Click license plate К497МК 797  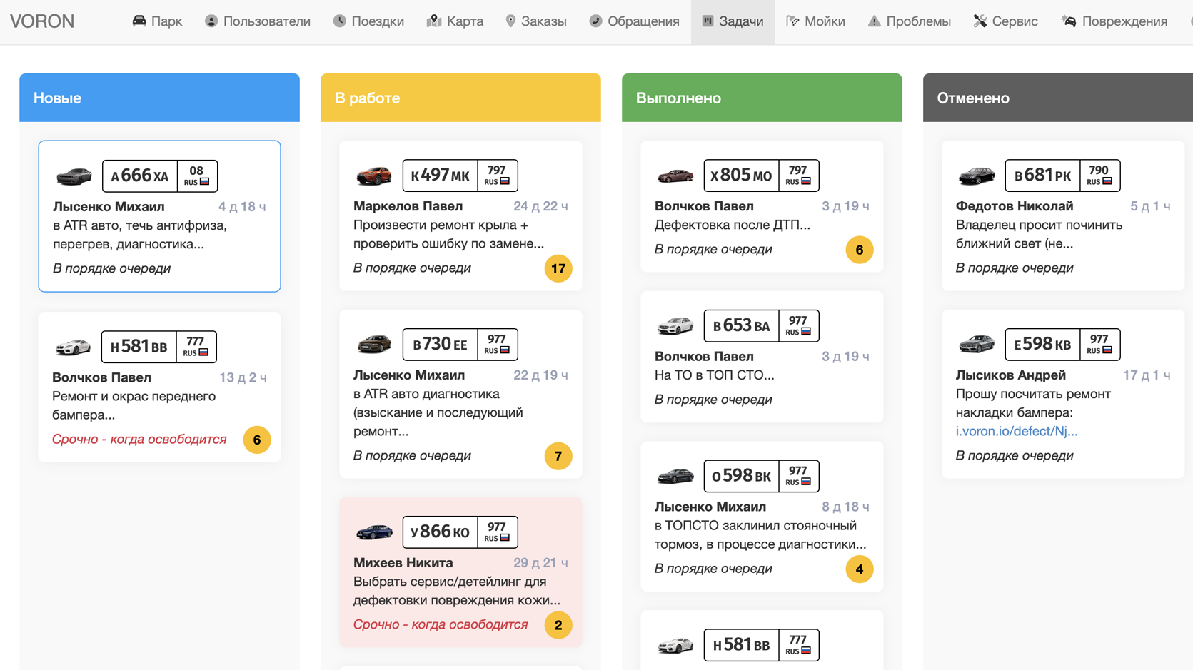(x=460, y=176)
